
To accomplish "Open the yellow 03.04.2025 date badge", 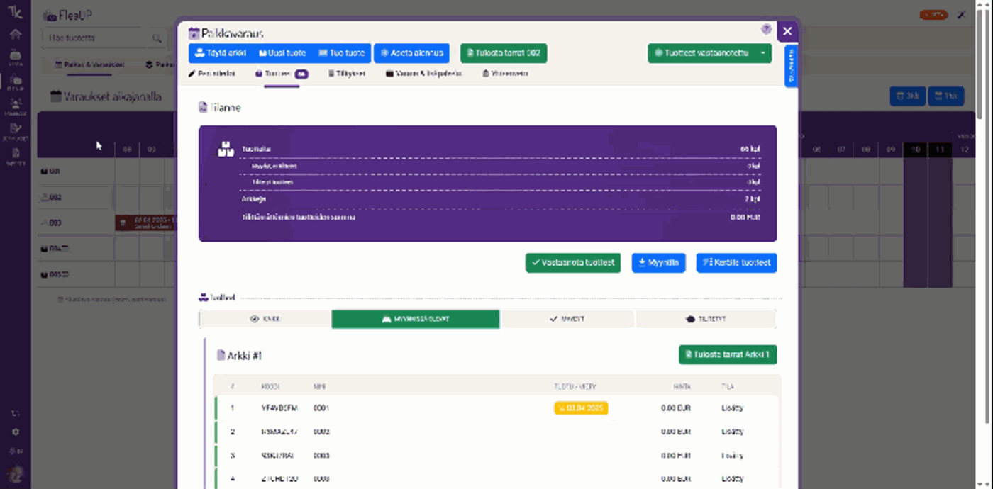I will coord(580,408).
